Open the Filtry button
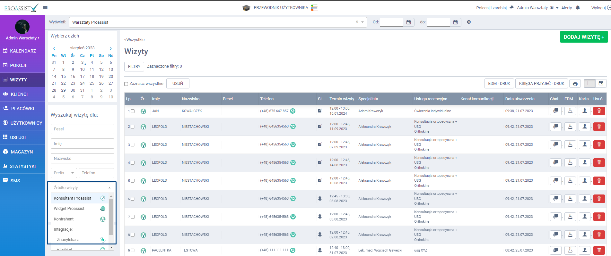 pyautogui.click(x=134, y=67)
